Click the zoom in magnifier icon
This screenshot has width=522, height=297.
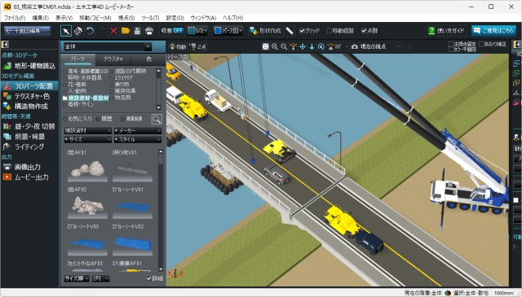click(x=275, y=47)
